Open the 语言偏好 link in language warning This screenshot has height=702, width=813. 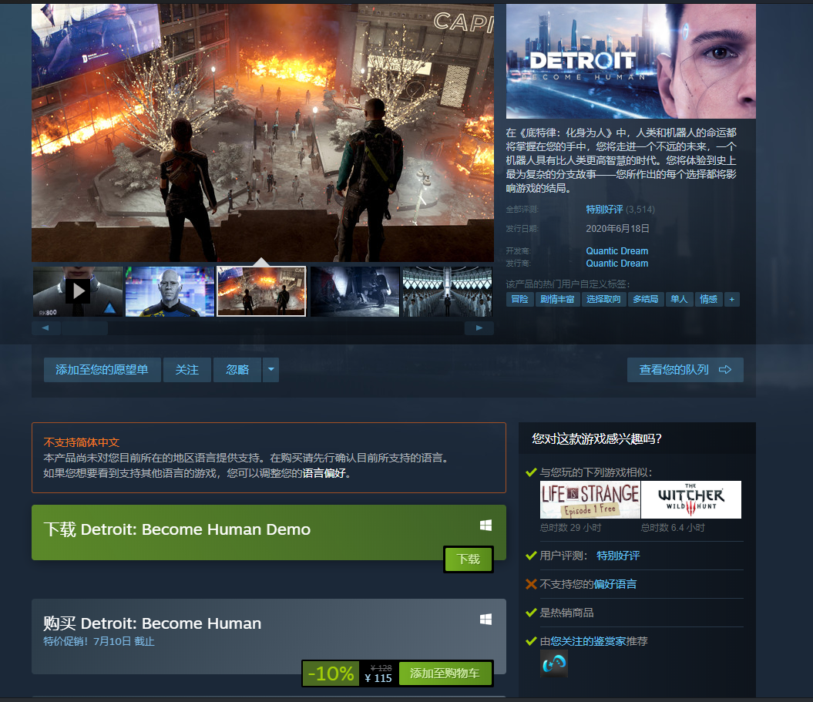[324, 473]
